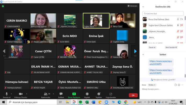Screen dimensions: 186x105
Task: Click volume icon in system tray
Action: click(x=166, y=102)
